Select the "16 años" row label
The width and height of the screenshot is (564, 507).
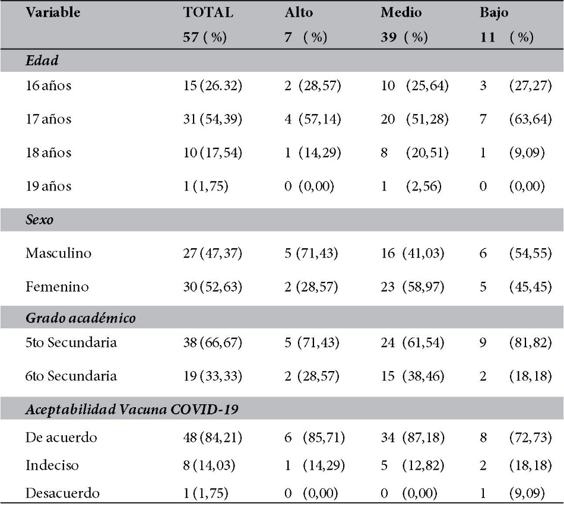pos(48,86)
